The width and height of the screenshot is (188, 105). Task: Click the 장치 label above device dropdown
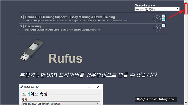(25, 99)
